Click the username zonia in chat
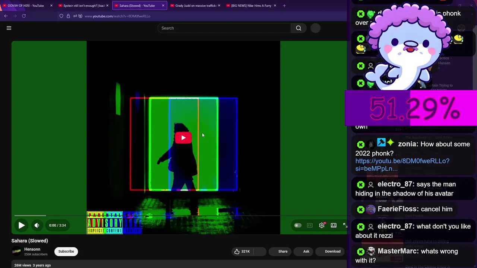The image size is (477, 268). (407, 144)
